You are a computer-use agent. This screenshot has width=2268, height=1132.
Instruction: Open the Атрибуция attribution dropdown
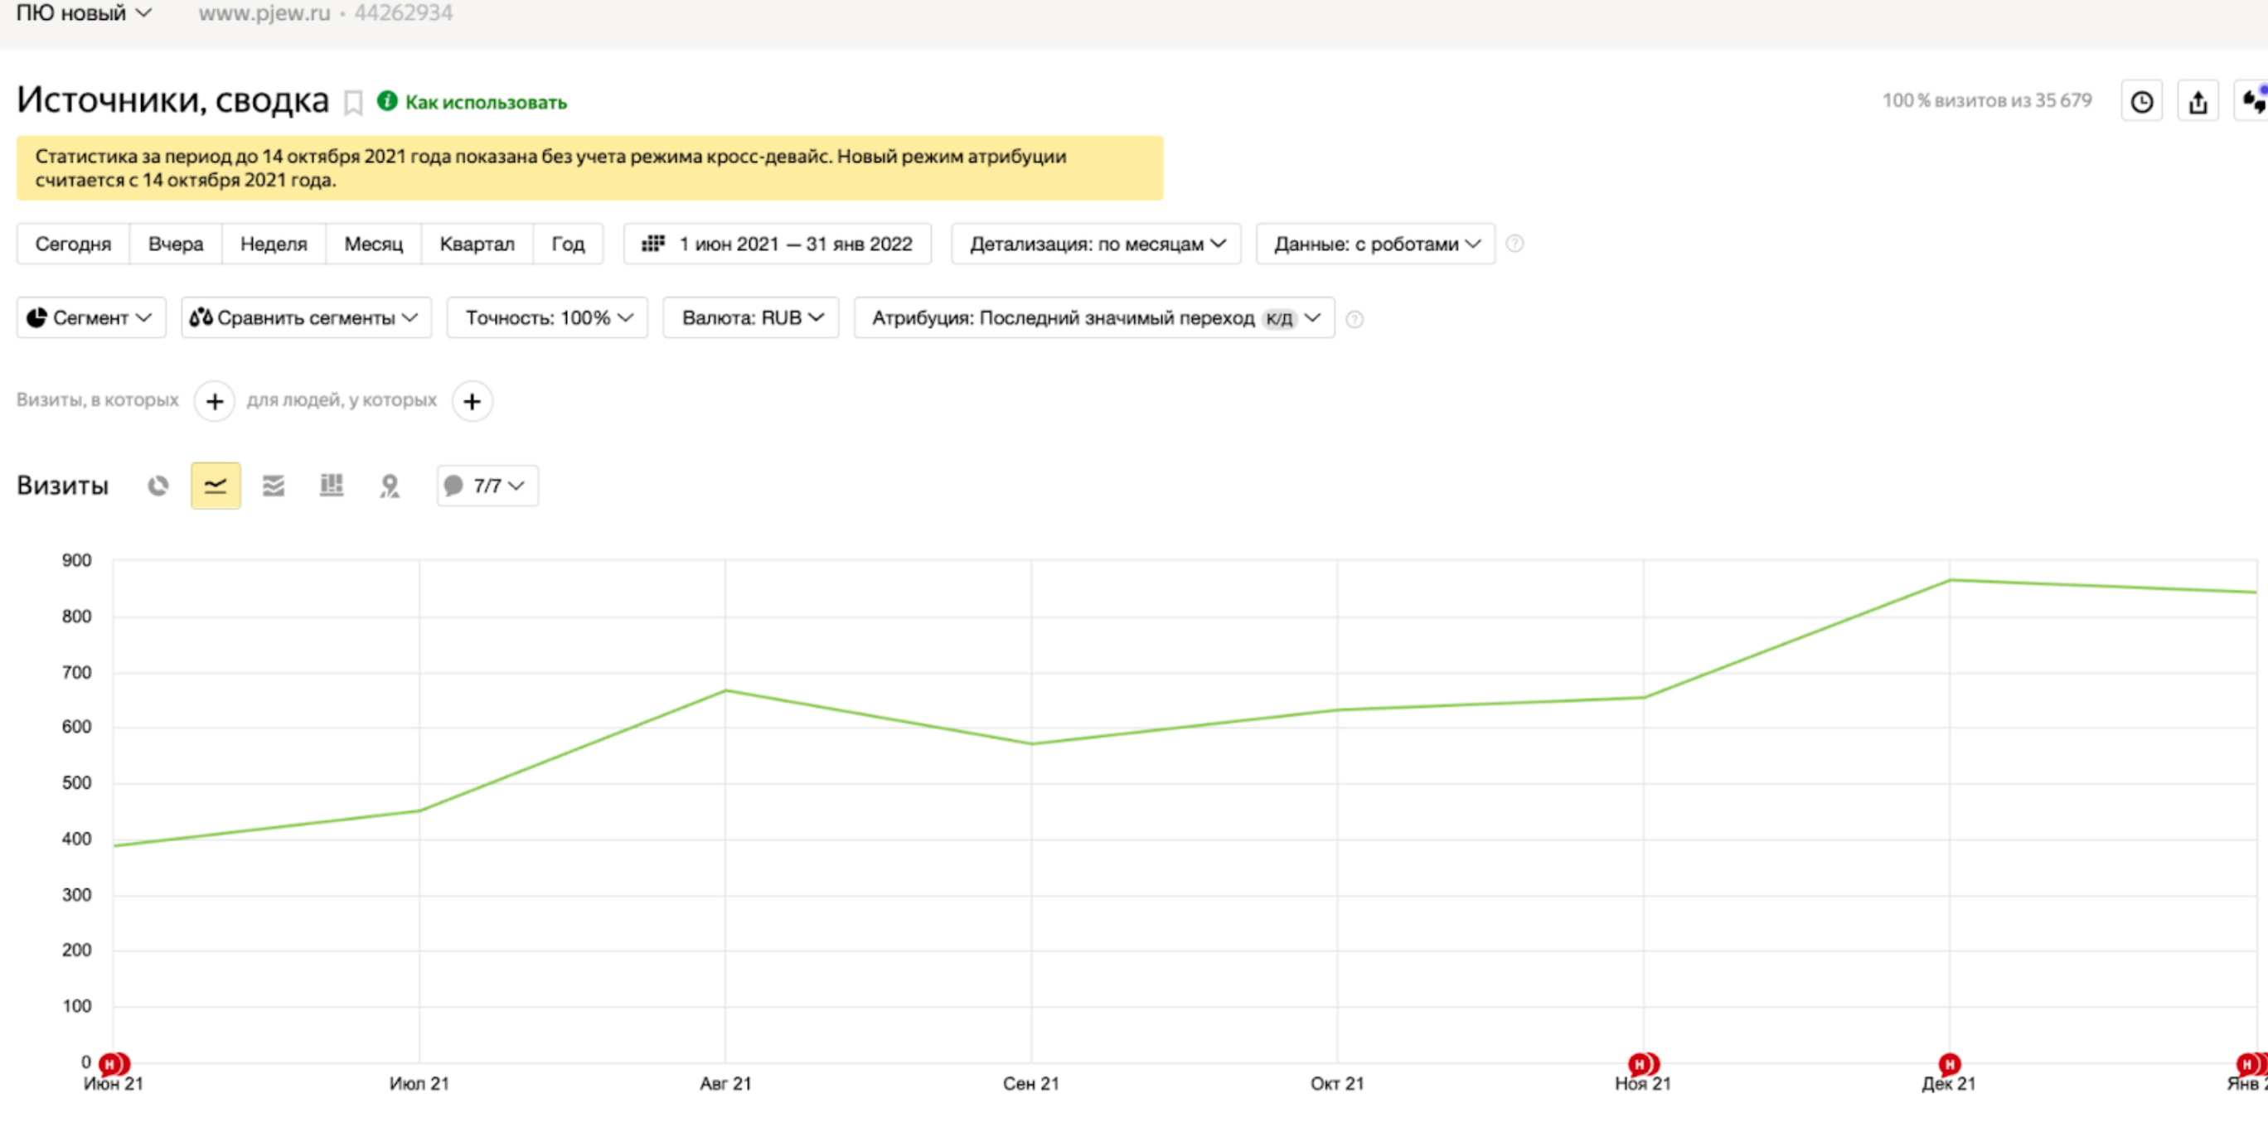tap(1093, 317)
